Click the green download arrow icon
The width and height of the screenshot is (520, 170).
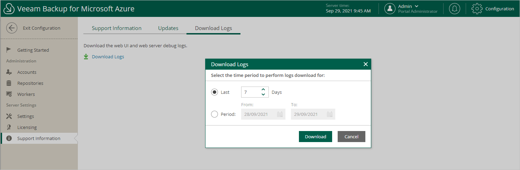point(86,57)
